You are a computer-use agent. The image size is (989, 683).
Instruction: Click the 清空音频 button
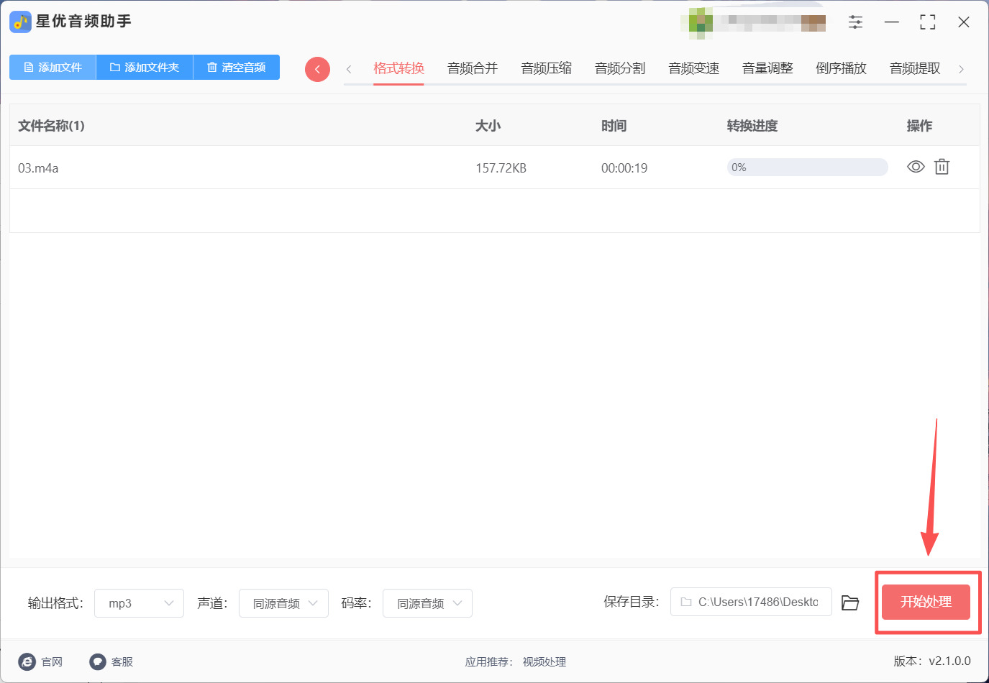237,67
